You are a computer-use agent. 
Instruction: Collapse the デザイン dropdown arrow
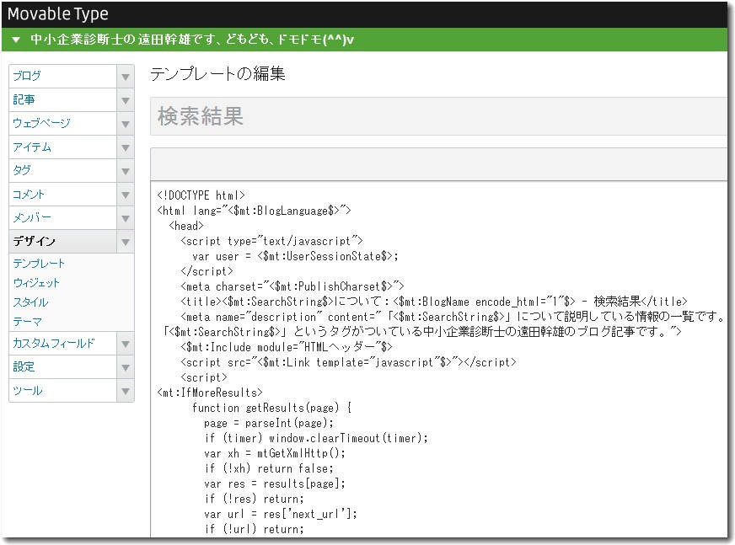pyautogui.click(x=125, y=242)
